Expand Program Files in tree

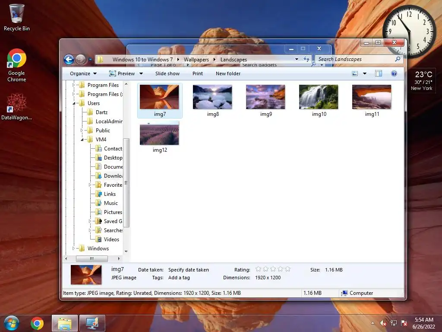point(73,85)
